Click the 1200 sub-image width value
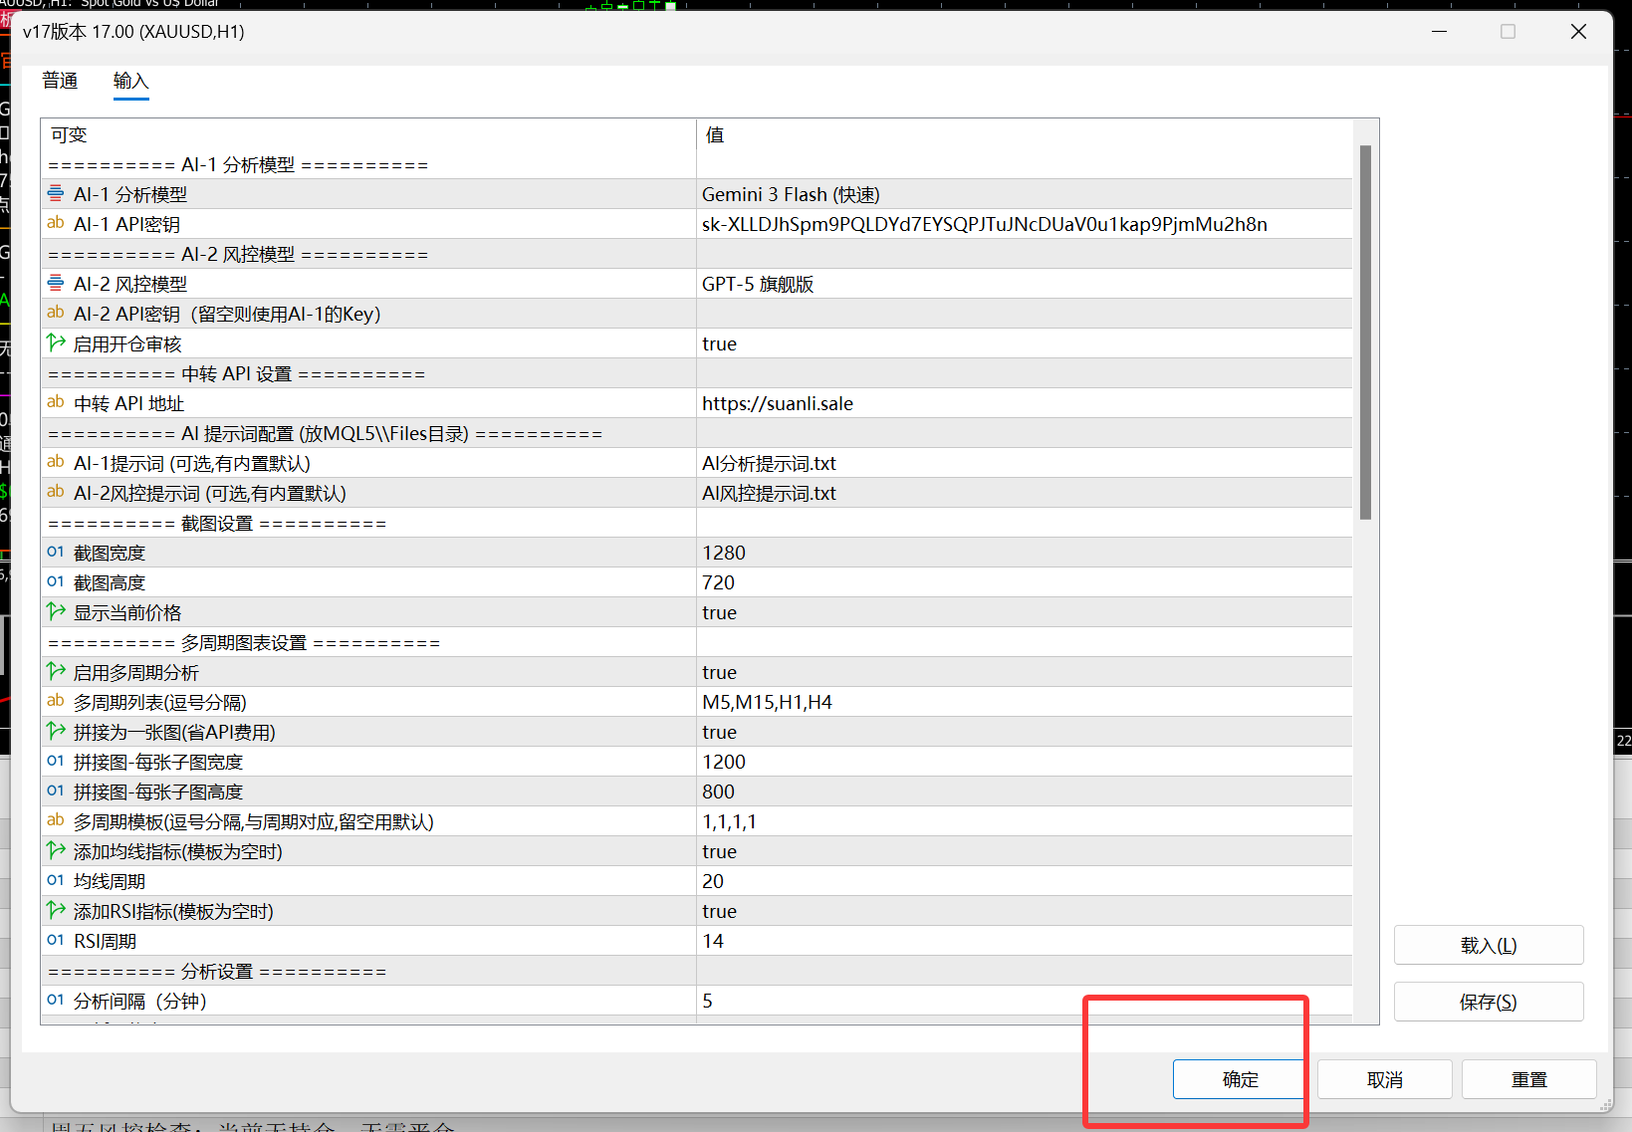The height and width of the screenshot is (1132, 1632). tap(724, 762)
